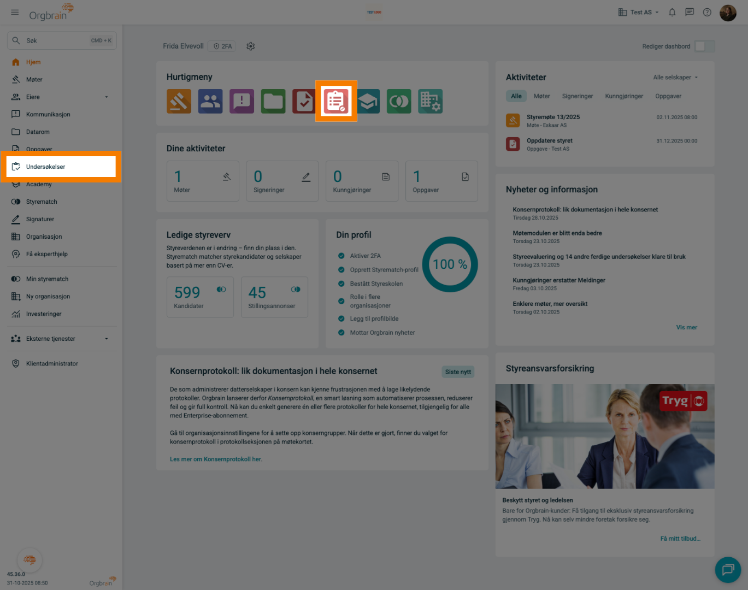The image size is (748, 590).
Task: Open the Signeringer count card in Dine aktiviteter
Action: 282,181
